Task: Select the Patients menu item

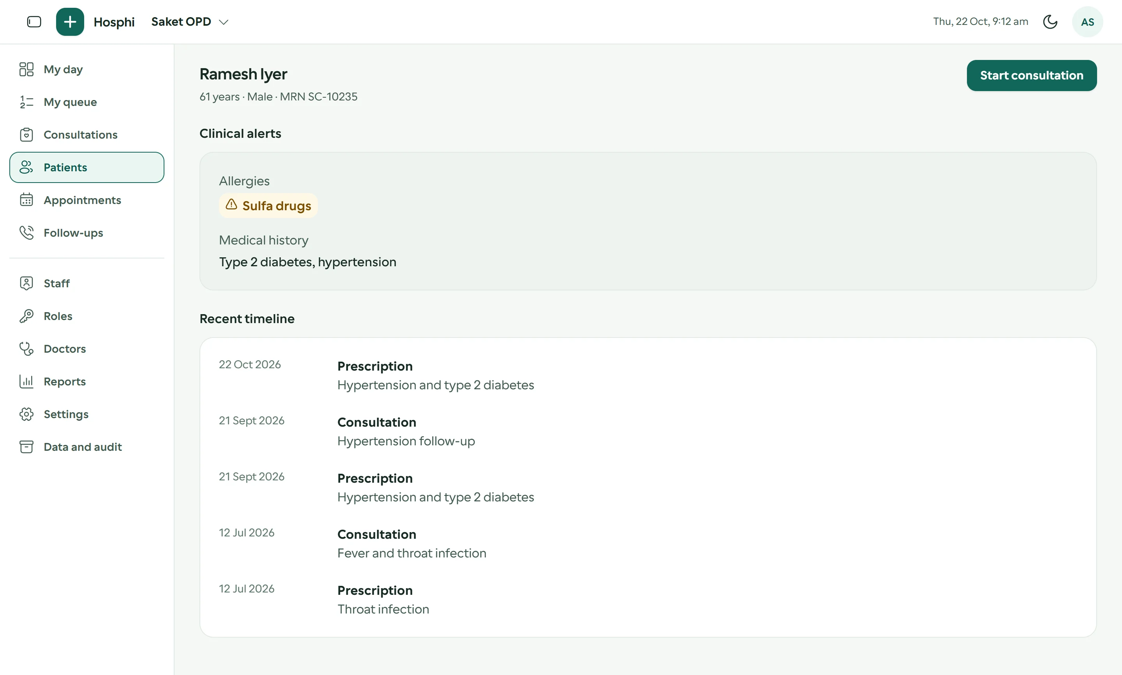Action: 86,167
